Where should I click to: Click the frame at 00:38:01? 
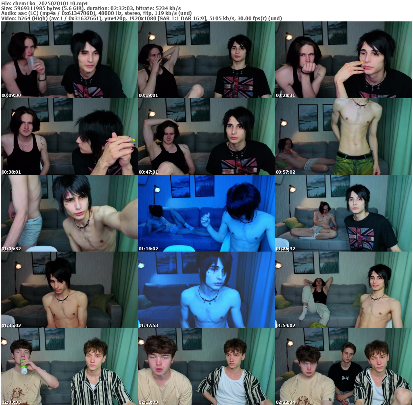point(69,136)
